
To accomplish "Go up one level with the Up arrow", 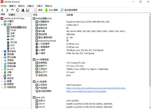I will tap(13, 10).
